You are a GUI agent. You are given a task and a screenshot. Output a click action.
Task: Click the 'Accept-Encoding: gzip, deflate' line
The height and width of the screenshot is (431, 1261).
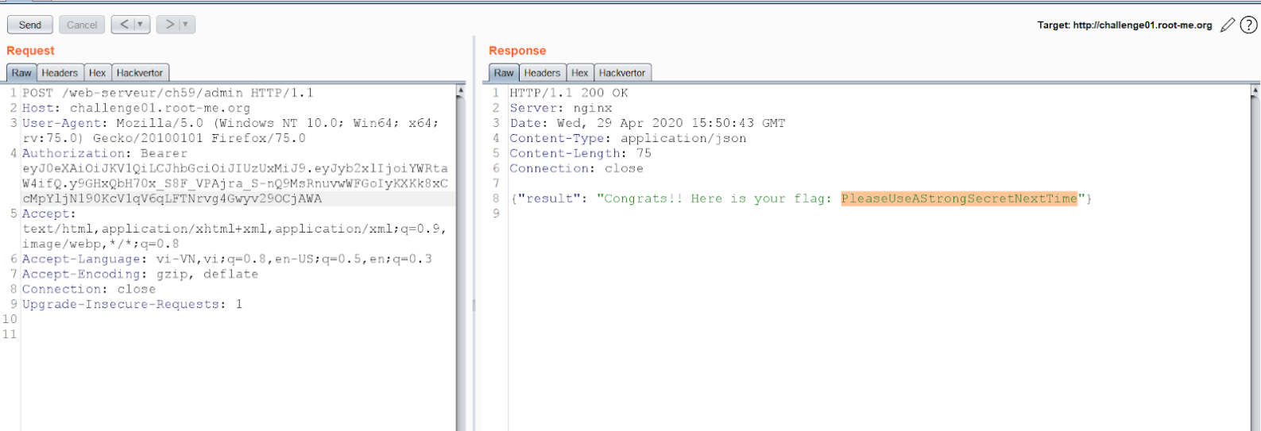(x=140, y=274)
